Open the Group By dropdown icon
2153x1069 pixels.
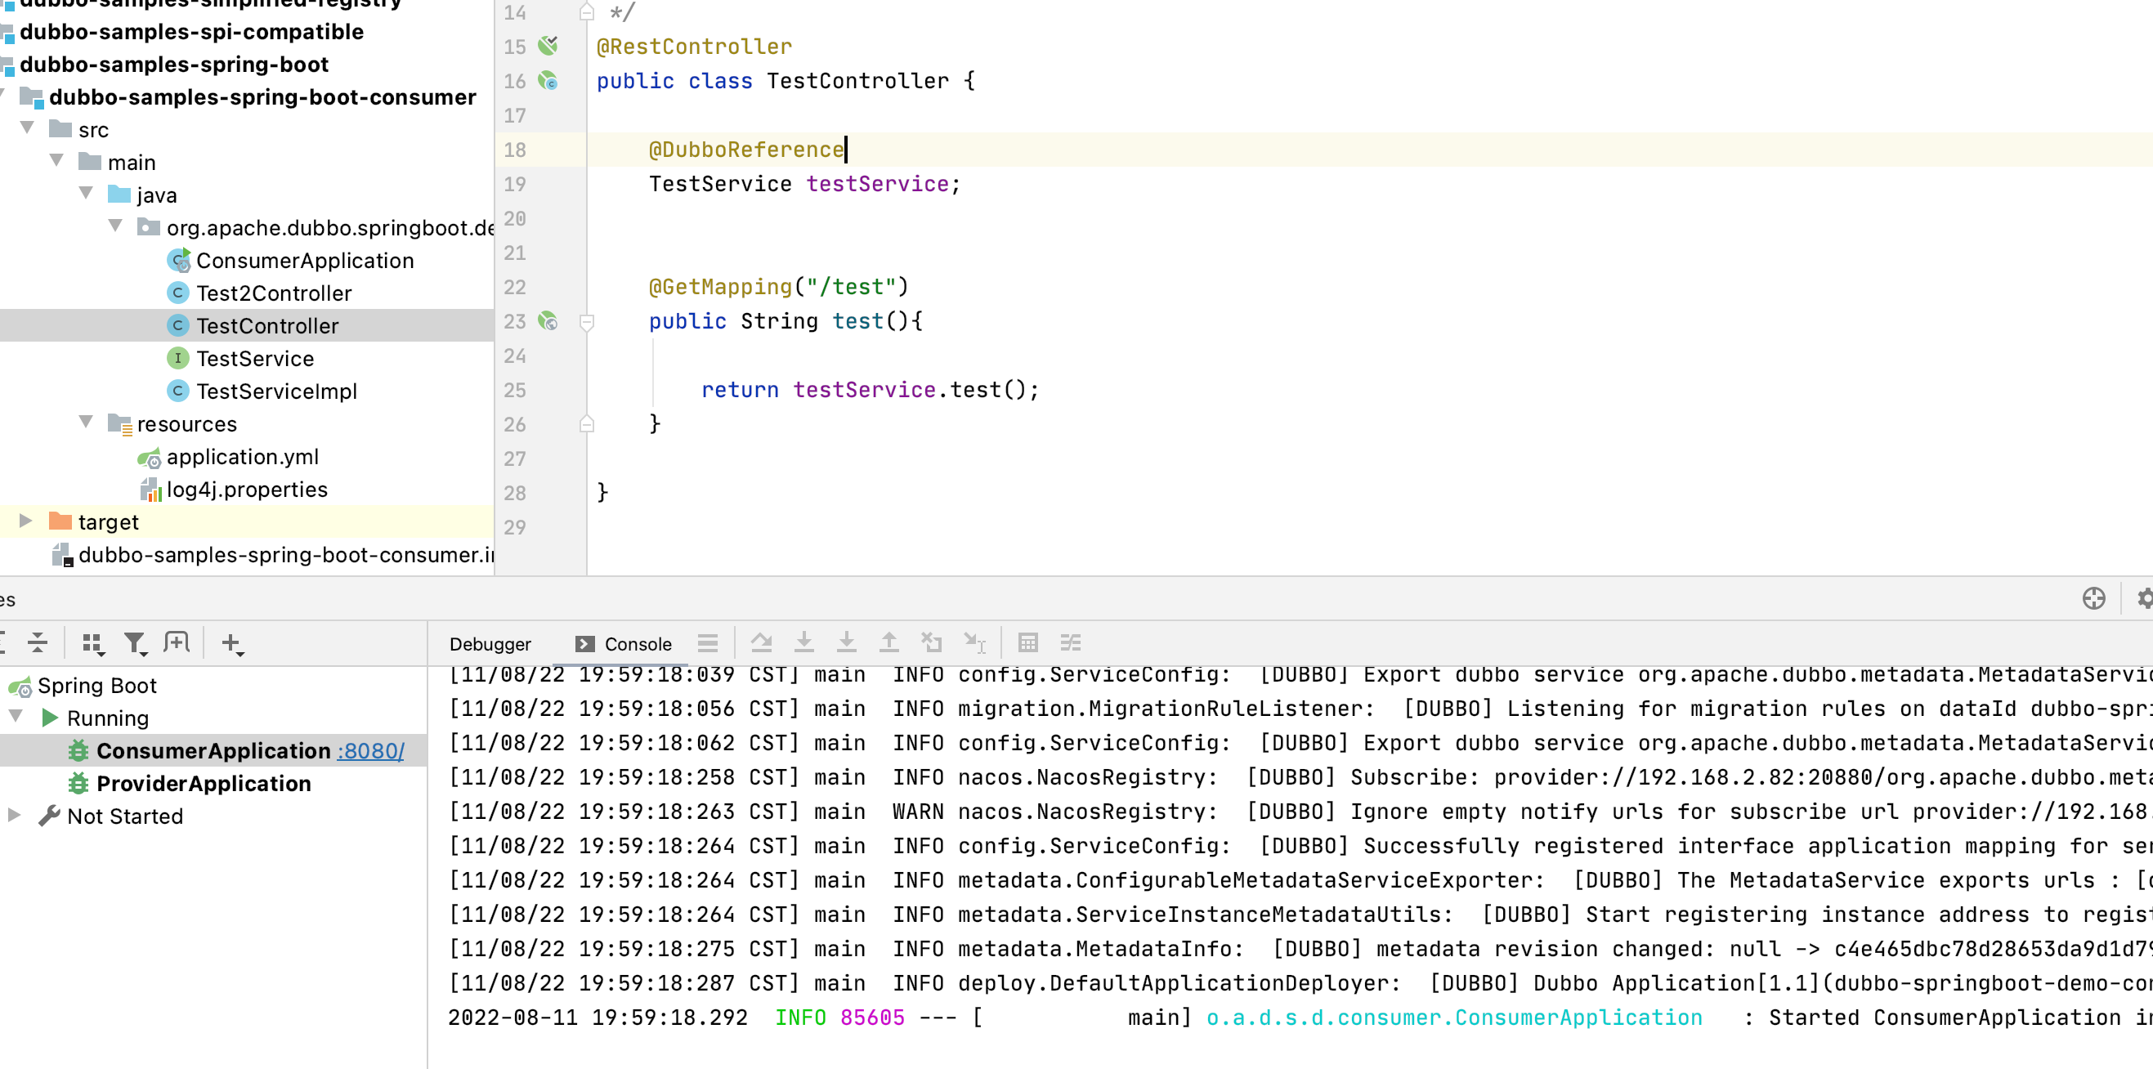click(92, 642)
